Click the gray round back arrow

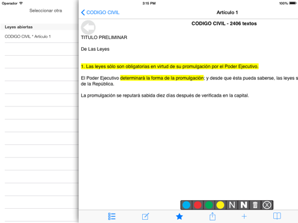pyautogui.click(x=88, y=27)
